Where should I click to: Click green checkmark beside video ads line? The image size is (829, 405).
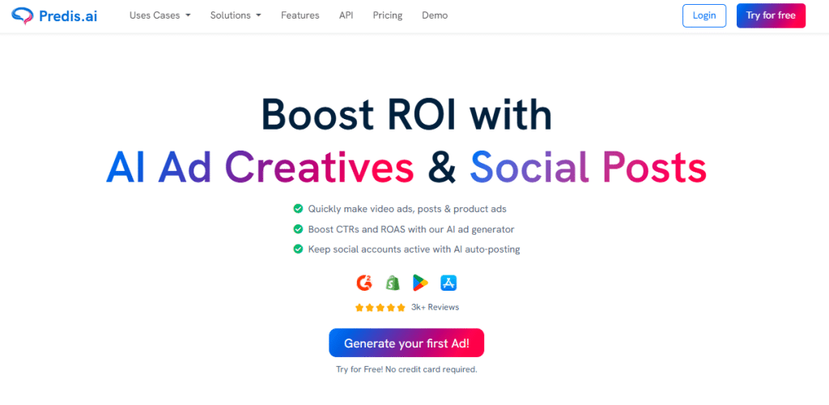[x=298, y=209]
